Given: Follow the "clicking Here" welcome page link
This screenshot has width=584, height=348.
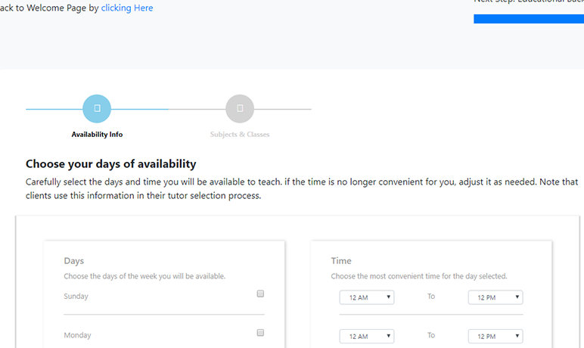Looking at the screenshot, I should [x=127, y=8].
